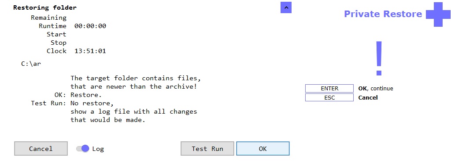451x161 pixels.
Task: Click the ENTER key shortcut box
Action: (x=329, y=89)
